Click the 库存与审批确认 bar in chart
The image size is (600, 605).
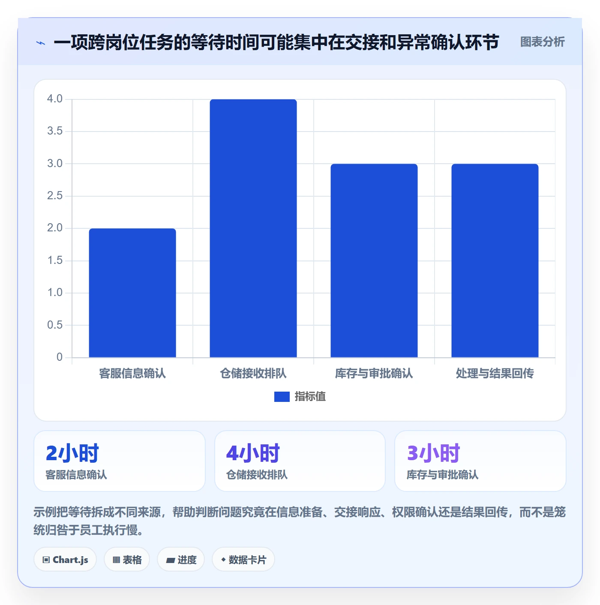click(374, 261)
